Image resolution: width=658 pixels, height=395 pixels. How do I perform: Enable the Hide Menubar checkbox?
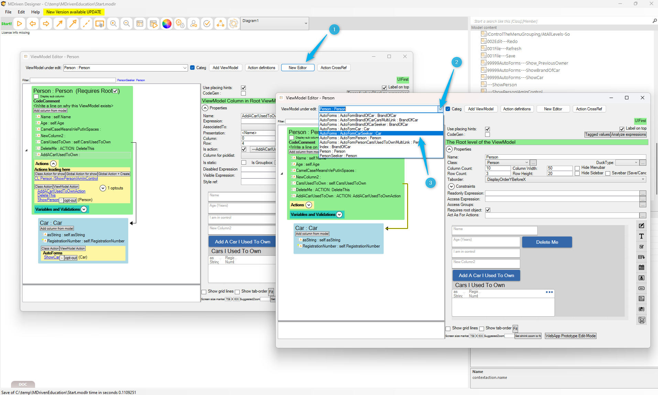coord(577,168)
